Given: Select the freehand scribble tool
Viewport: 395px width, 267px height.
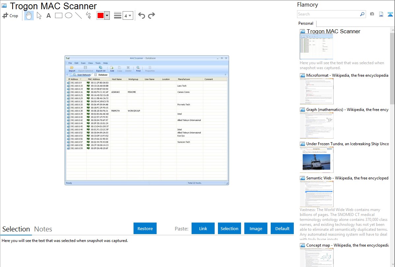Looking at the screenshot, I should (x=88, y=15).
